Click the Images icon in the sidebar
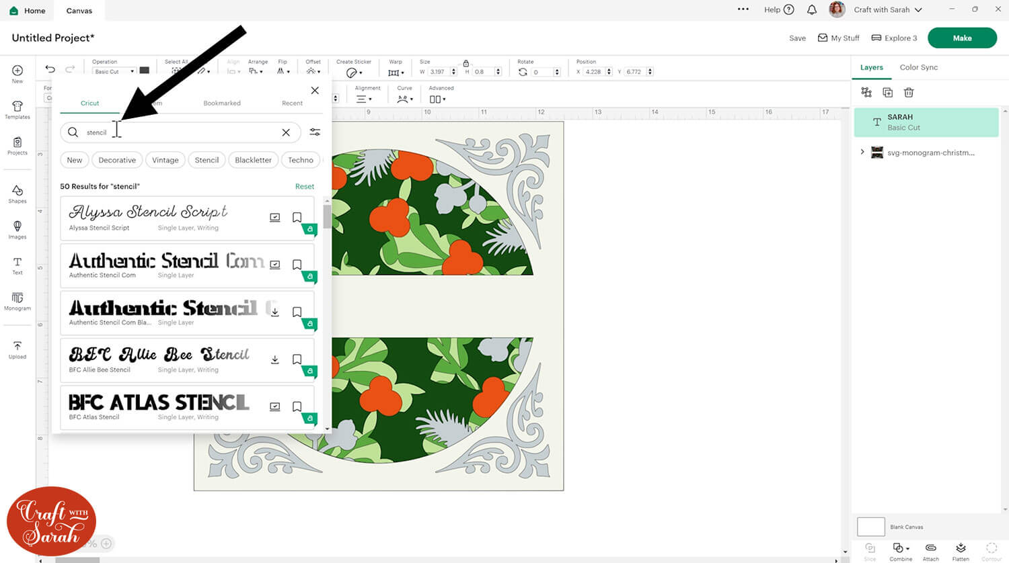Viewport: 1009px width, 563px height. [x=17, y=228]
